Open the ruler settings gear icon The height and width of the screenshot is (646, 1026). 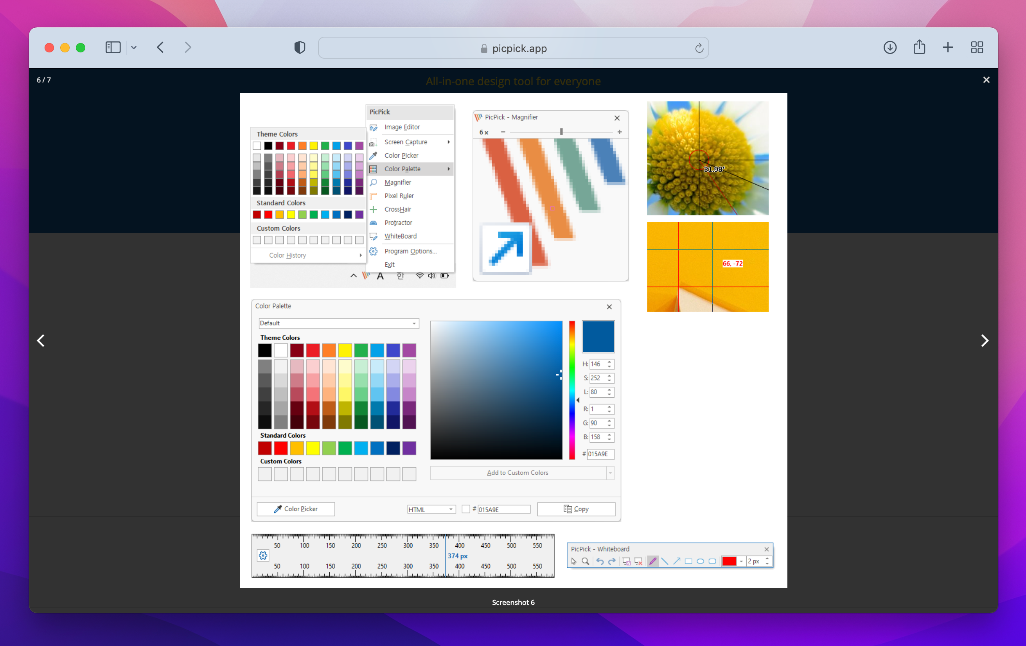click(x=263, y=555)
